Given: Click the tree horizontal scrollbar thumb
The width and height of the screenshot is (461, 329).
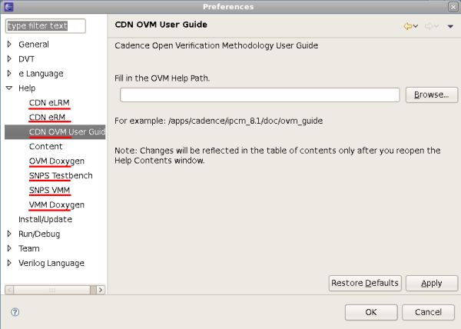Looking at the screenshot, I should click(51, 290).
